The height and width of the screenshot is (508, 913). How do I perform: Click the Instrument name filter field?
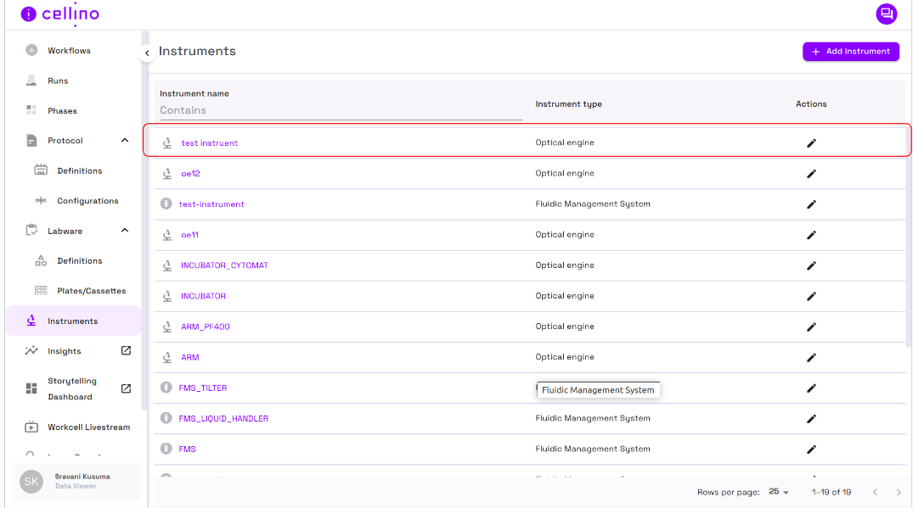click(340, 110)
